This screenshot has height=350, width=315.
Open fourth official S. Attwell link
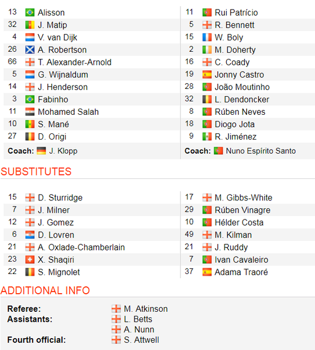[141, 340]
